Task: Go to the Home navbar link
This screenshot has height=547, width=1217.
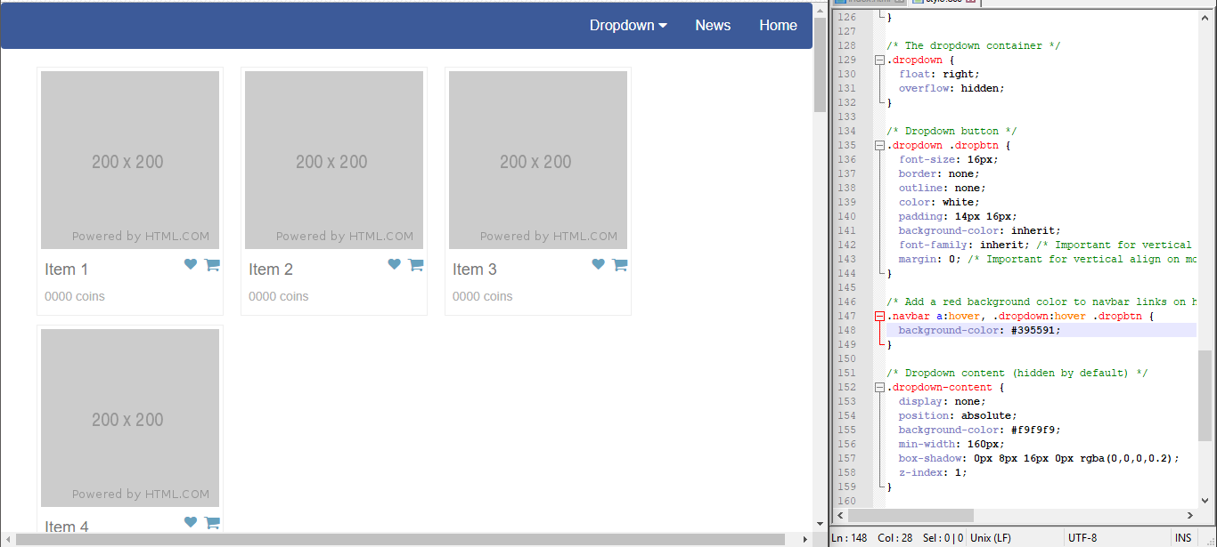Action: [x=778, y=26]
